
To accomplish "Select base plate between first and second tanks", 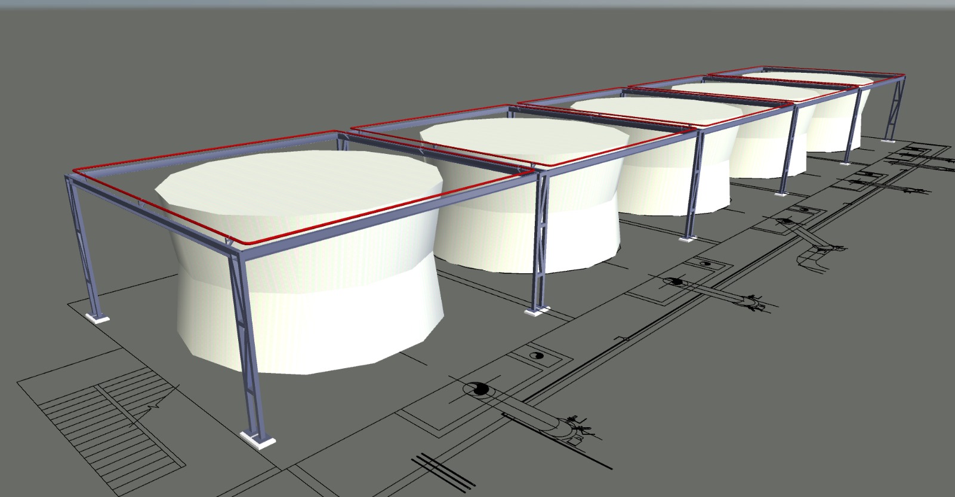I will point(537,311).
